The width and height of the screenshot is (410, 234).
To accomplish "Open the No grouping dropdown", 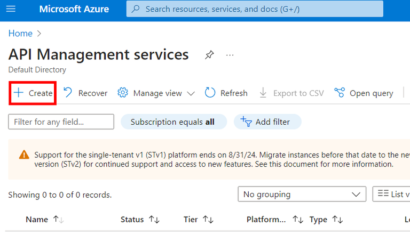I will [x=302, y=195].
